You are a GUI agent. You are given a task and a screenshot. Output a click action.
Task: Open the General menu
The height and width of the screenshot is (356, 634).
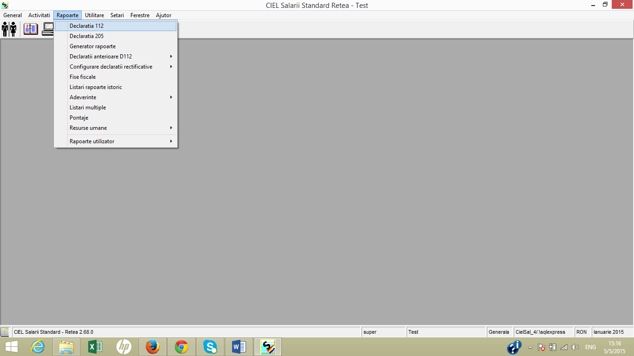(13, 15)
